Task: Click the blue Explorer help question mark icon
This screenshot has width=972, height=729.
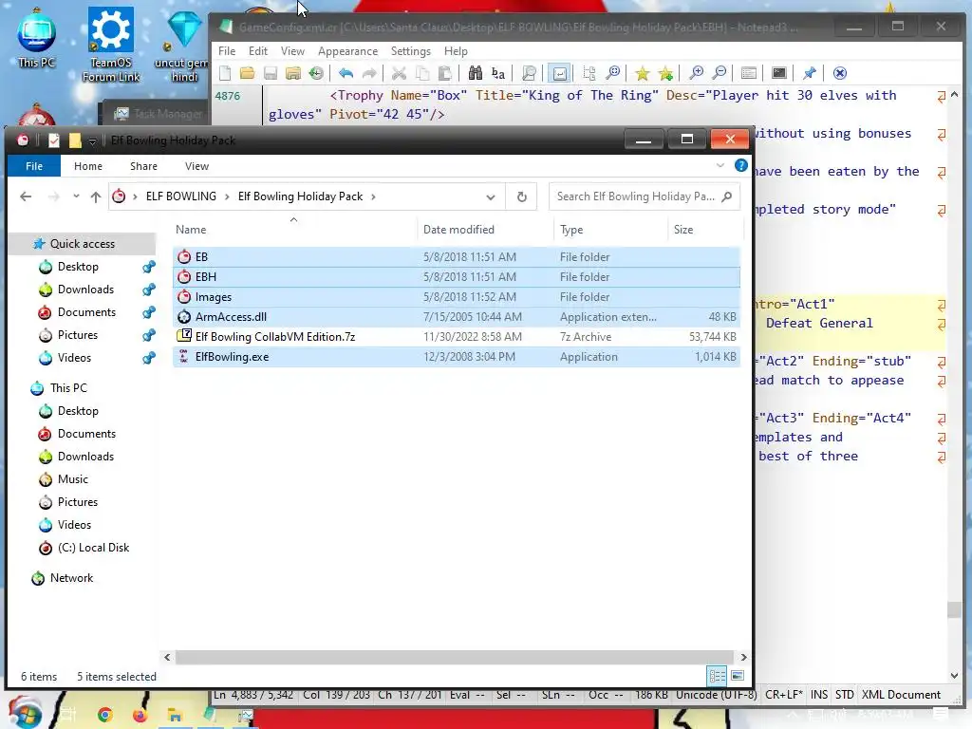Action: (x=740, y=165)
